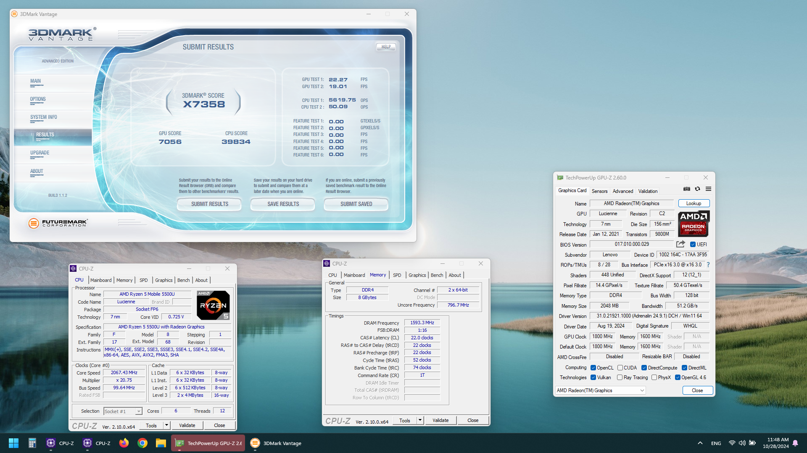Toggle the Ray Tracing checkbox
This screenshot has height=453, width=807.
click(620, 377)
